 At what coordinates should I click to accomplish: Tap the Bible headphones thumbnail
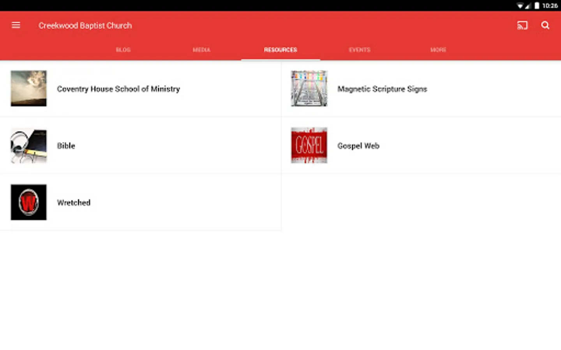[x=28, y=145]
